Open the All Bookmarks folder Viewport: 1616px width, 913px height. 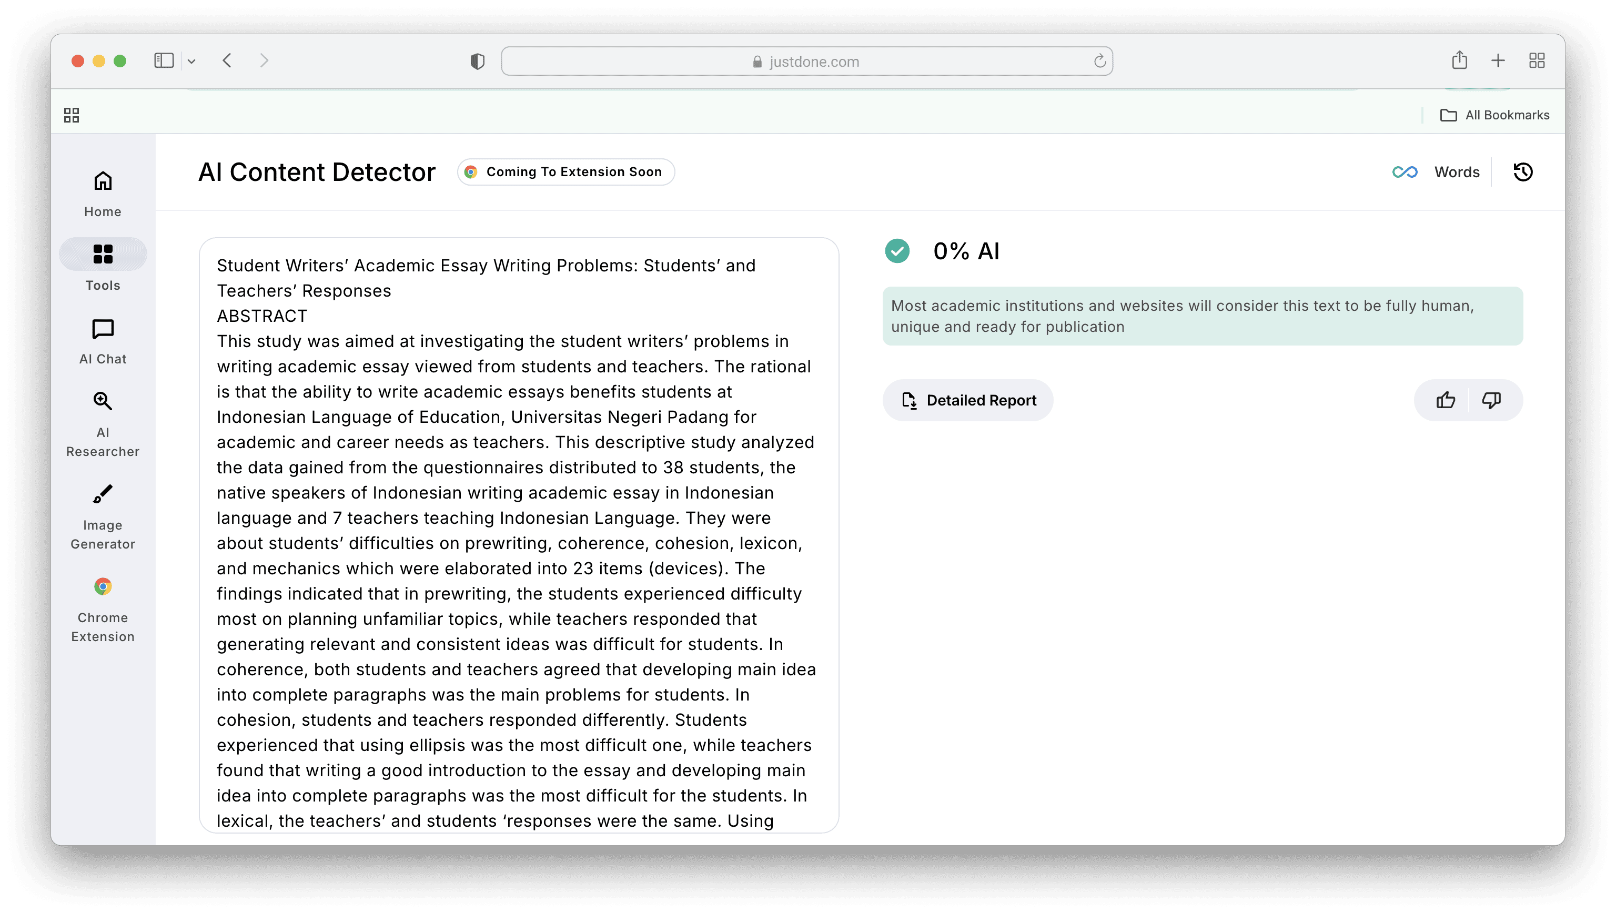(x=1494, y=115)
